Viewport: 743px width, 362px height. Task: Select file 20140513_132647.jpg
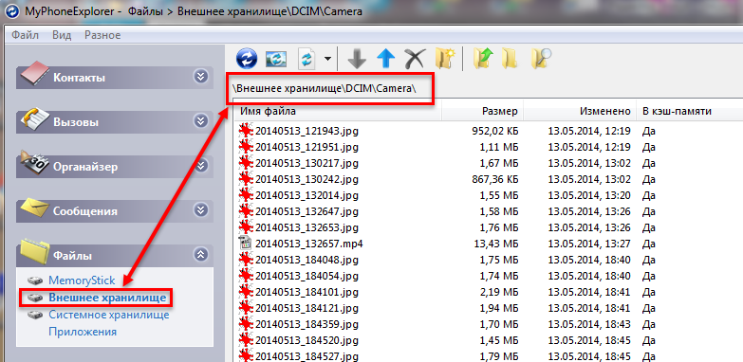306,211
